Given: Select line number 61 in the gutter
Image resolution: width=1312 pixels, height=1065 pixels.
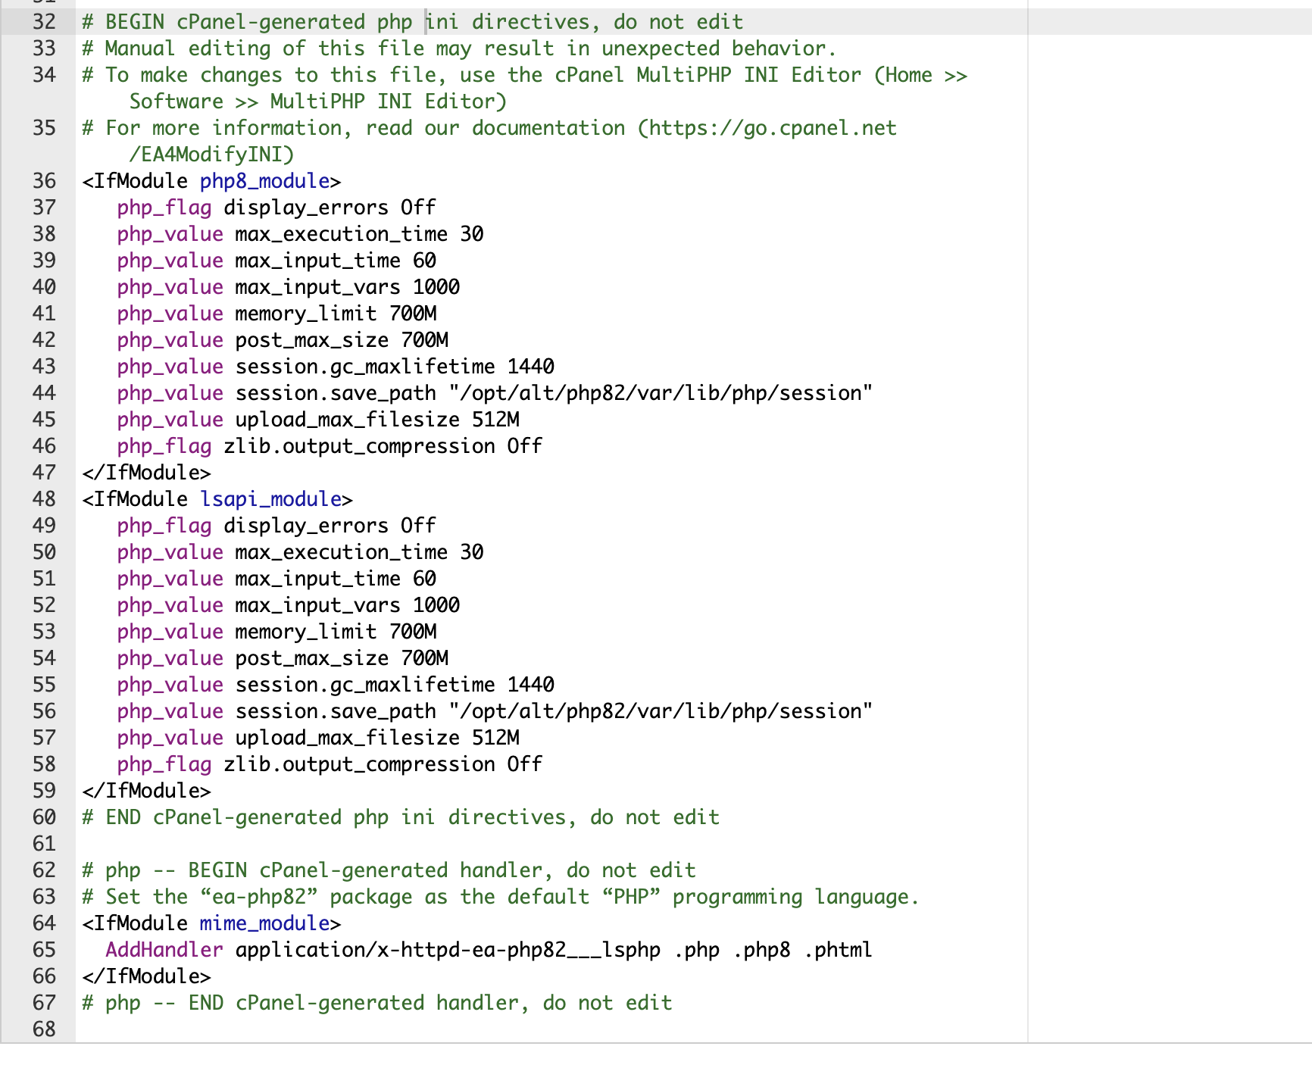Looking at the screenshot, I should pos(44,844).
